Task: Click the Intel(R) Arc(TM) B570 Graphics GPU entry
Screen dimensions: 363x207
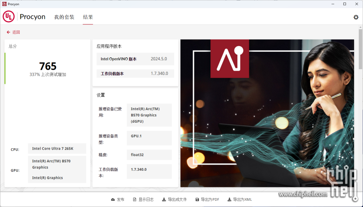Action: pos(51,164)
